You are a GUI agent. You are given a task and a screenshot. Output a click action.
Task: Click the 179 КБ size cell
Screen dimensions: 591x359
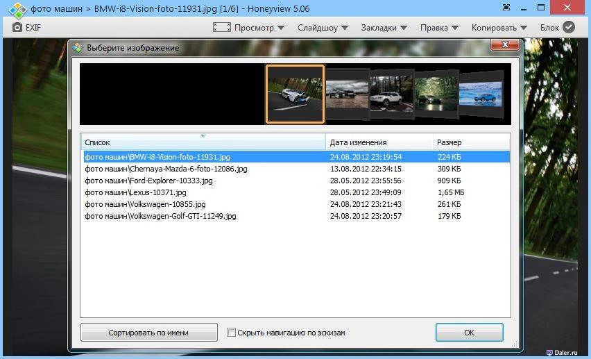point(449,216)
